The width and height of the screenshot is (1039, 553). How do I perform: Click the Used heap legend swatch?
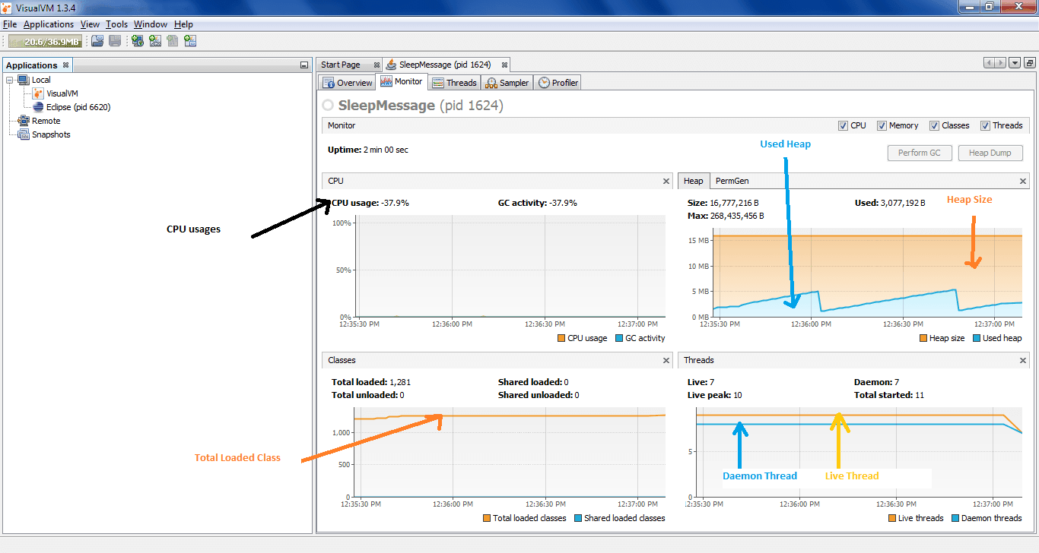coord(977,338)
